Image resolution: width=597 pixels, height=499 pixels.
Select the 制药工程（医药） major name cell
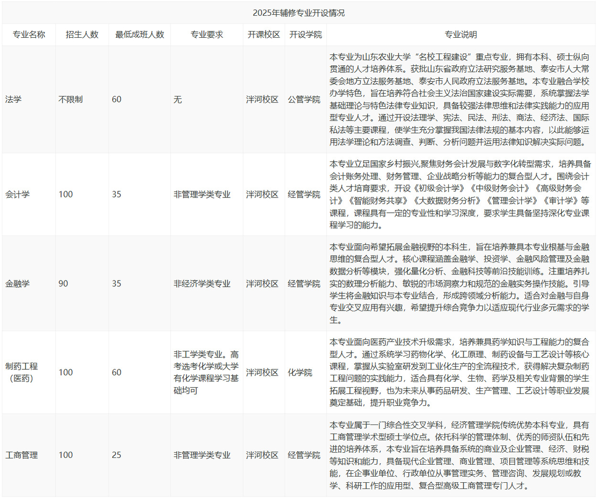click(x=21, y=372)
